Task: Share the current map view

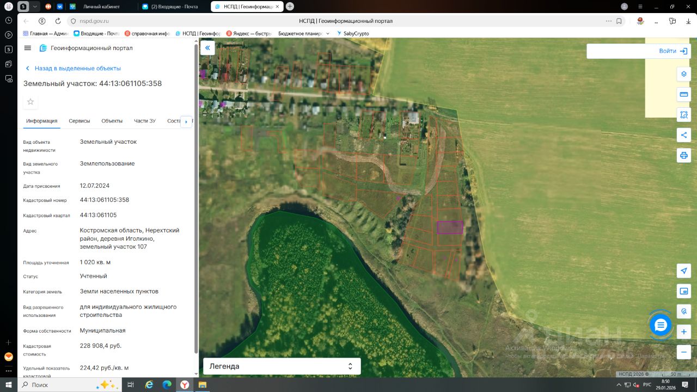Action: click(684, 135)
